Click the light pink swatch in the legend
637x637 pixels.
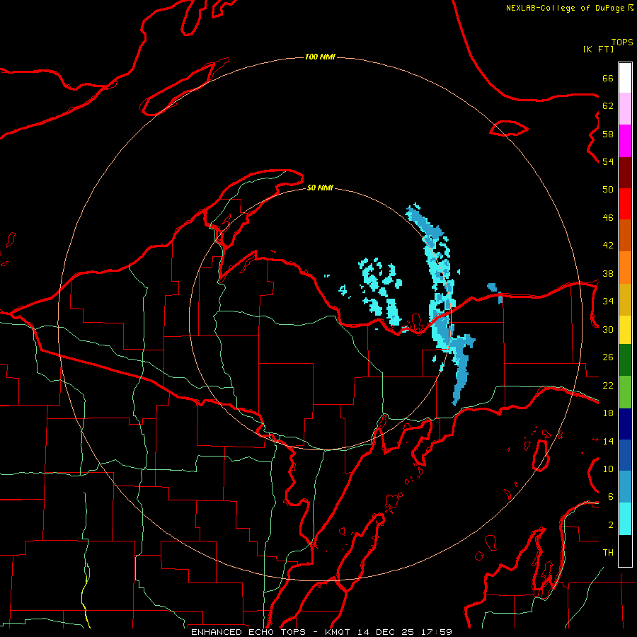[625, 109]
